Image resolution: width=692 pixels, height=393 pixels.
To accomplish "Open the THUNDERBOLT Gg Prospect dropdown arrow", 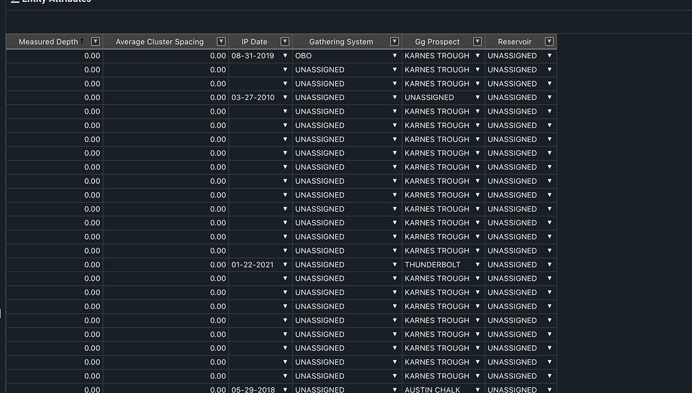I will click(x=478, y=265).
